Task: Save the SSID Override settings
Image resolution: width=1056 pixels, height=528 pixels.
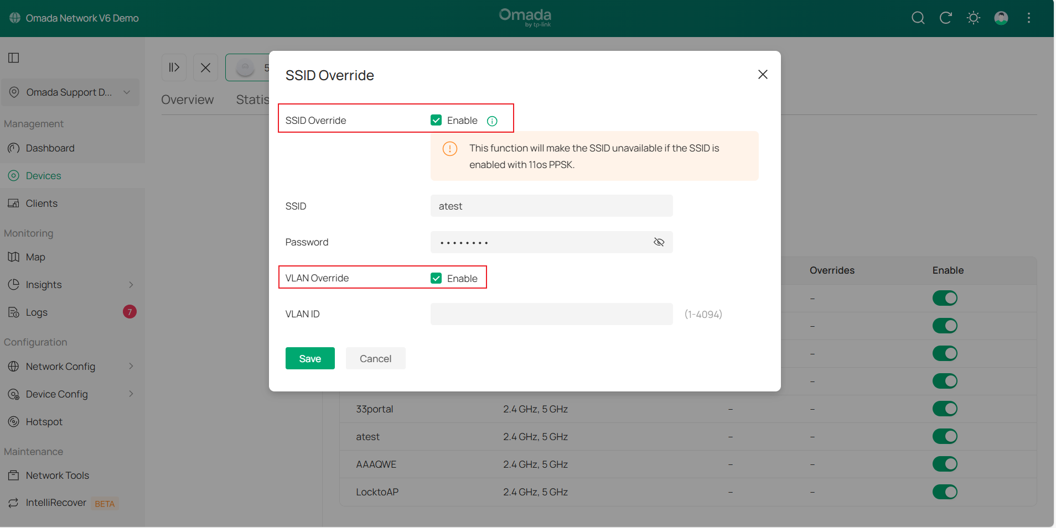Action: (310, 358)
